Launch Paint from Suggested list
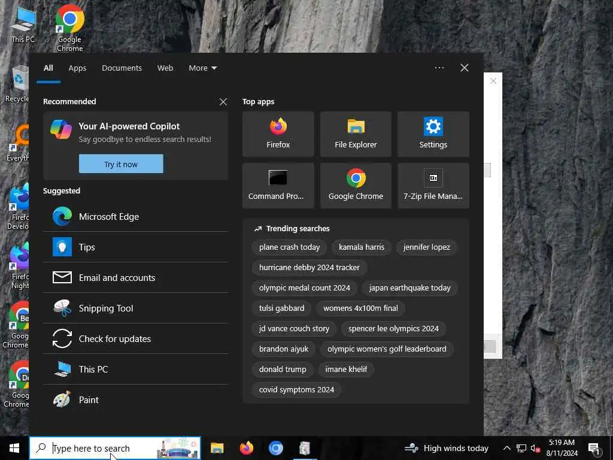Screen dimensions: 613x460 136,400
